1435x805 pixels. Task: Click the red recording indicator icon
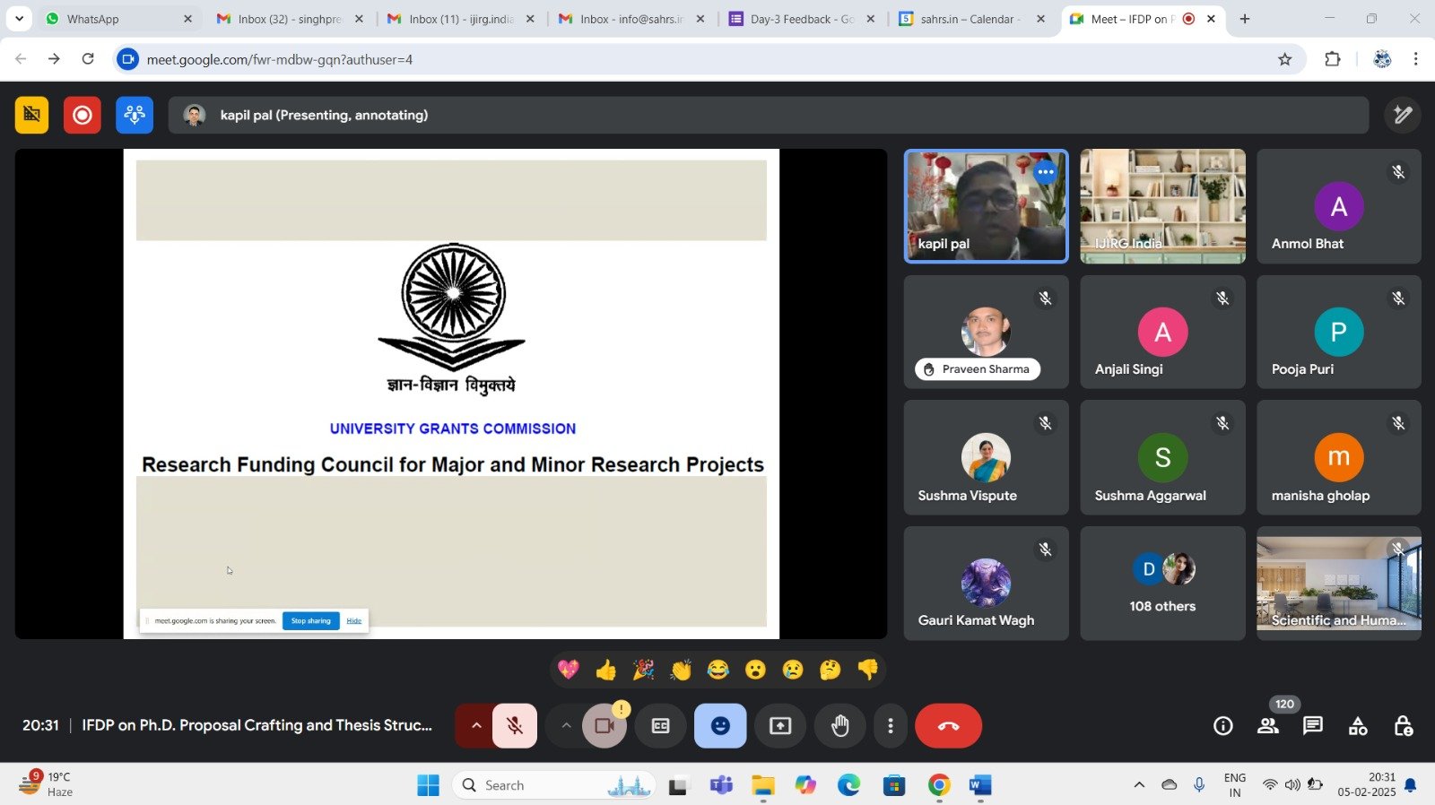(83, 116)
